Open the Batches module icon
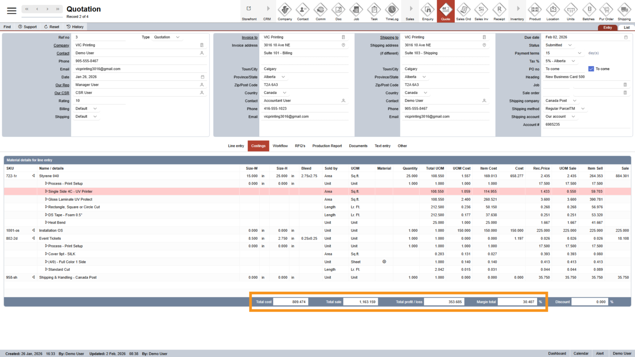 point(589,11)
